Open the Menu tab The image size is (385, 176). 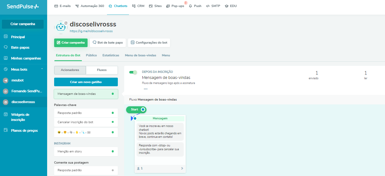(x=166, y=55)
